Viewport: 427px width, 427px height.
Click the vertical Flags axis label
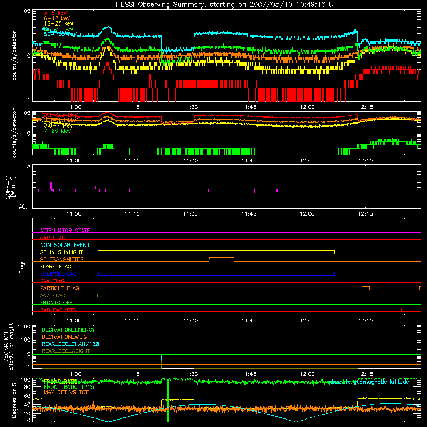pyautogui.click(x=21, y=266)
